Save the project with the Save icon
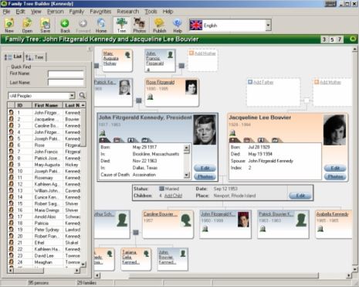The image size is (359, 287). click(x=45, y=26)
